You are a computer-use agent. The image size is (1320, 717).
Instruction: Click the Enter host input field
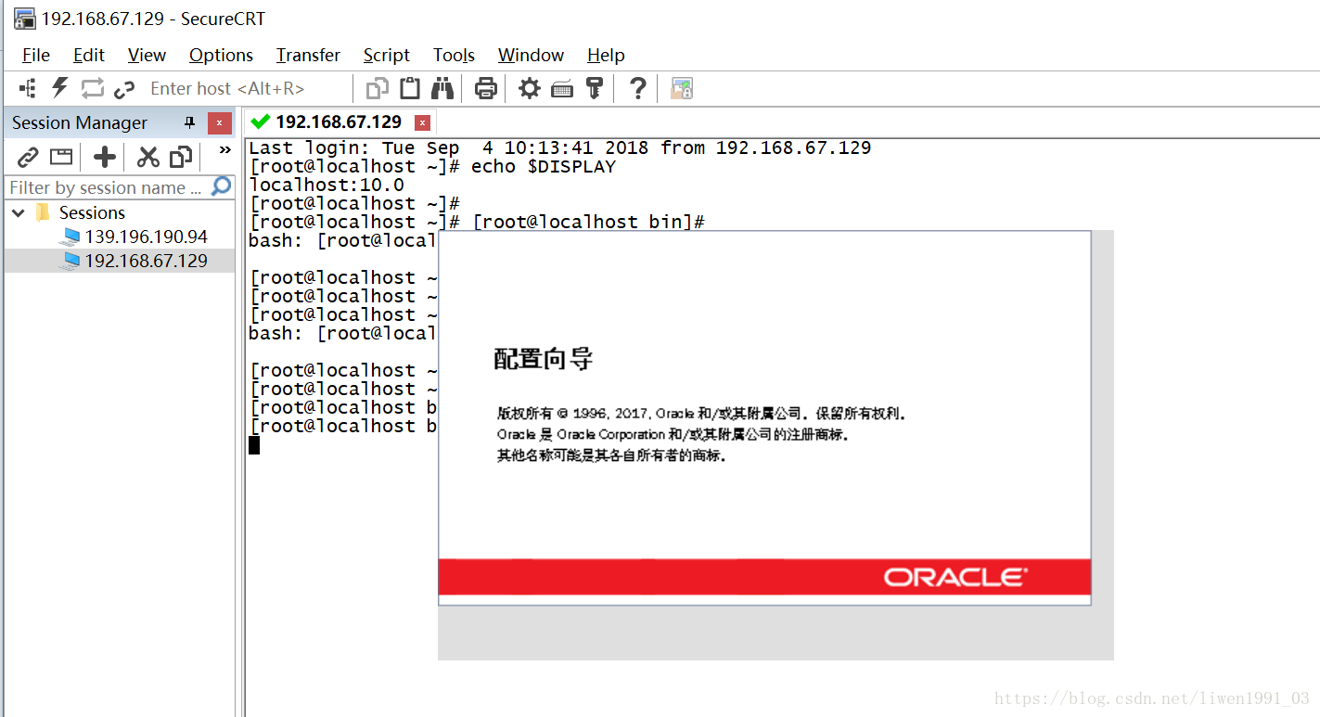241,88
